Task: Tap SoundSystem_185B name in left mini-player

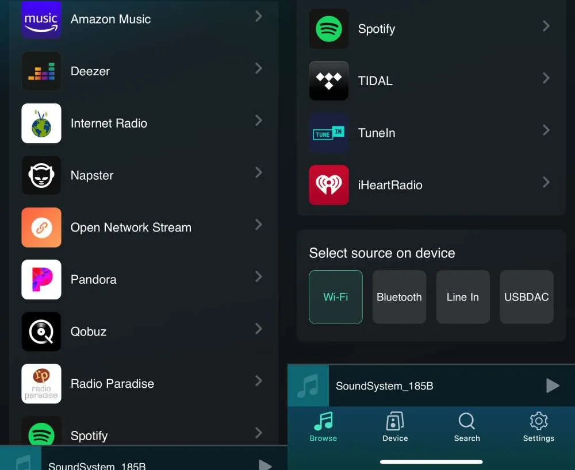Action: [97, 466]
